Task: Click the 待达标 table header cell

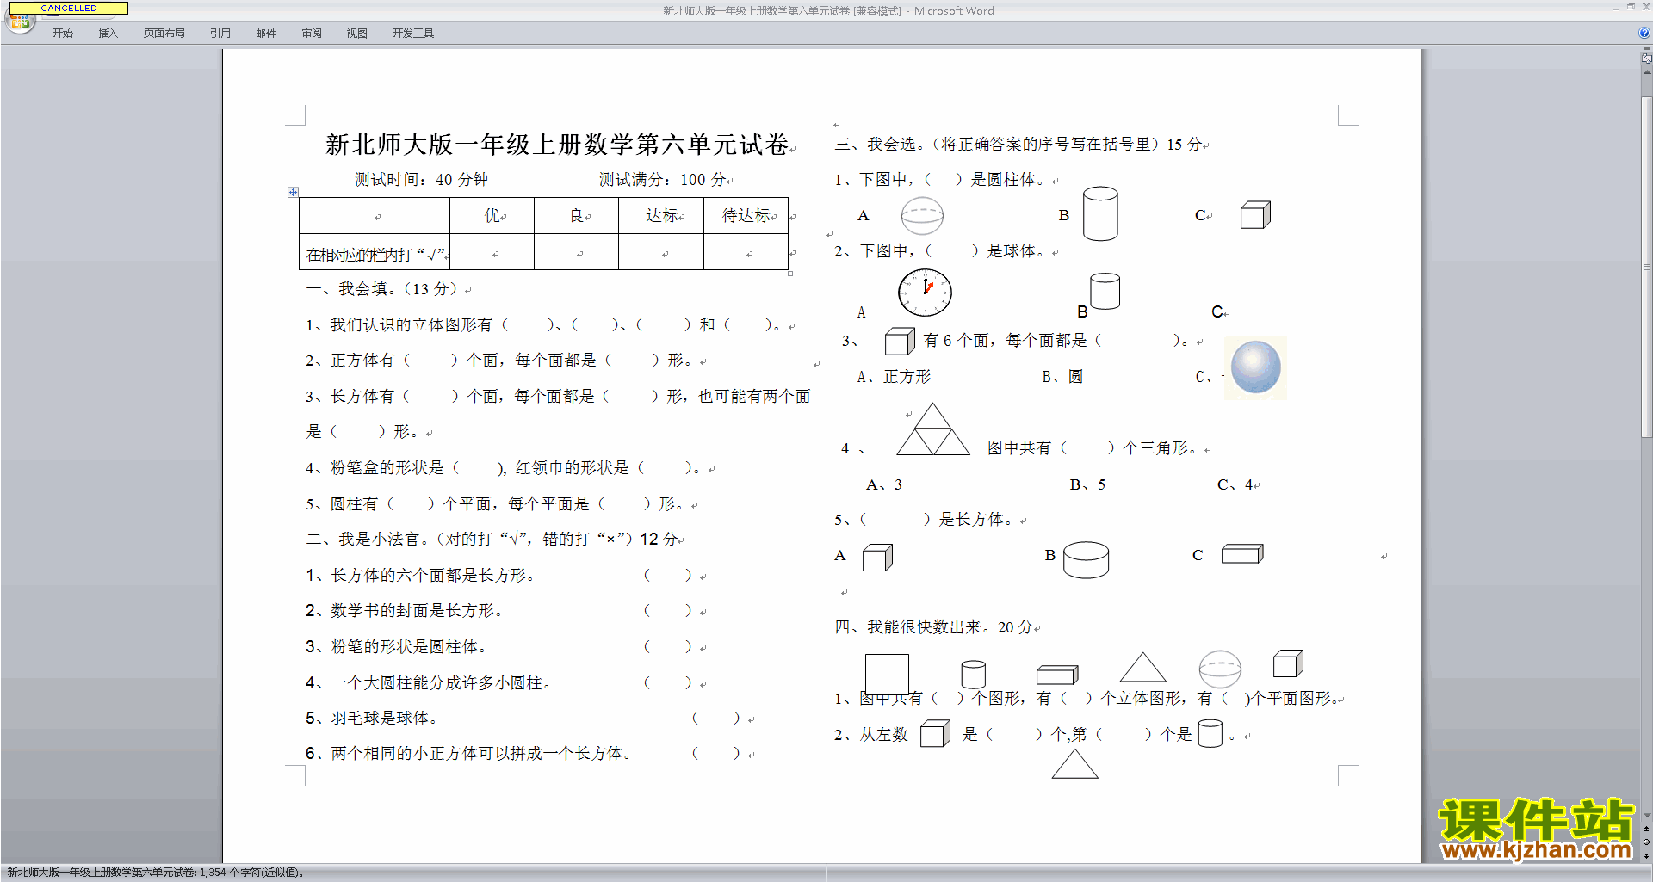Action: [x=746, y=215]
